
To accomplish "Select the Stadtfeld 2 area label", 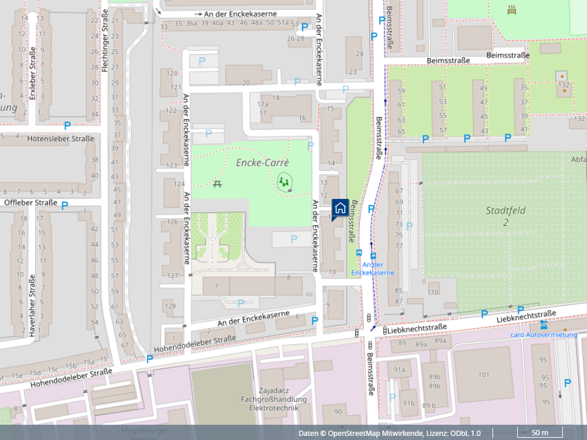I will [505, 216].
